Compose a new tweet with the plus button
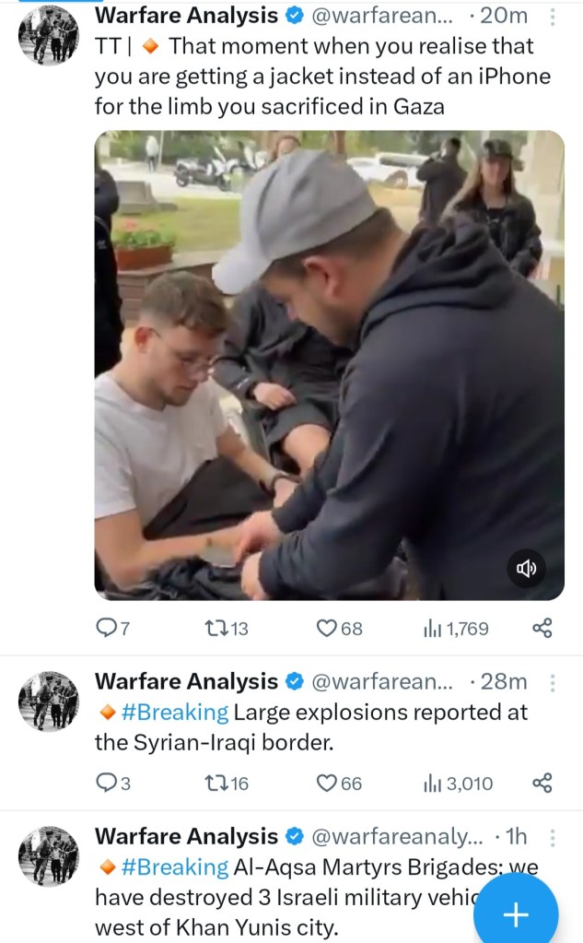This screenshot has width=583, height=943. (516, 914)
